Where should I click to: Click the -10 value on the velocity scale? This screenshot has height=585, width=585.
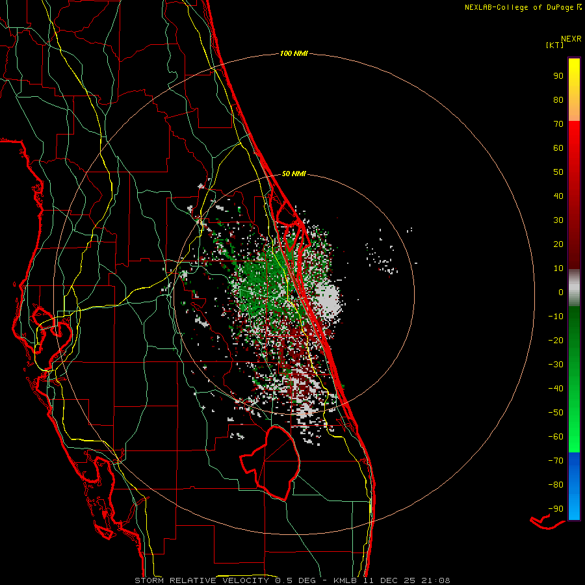point(556,317)
